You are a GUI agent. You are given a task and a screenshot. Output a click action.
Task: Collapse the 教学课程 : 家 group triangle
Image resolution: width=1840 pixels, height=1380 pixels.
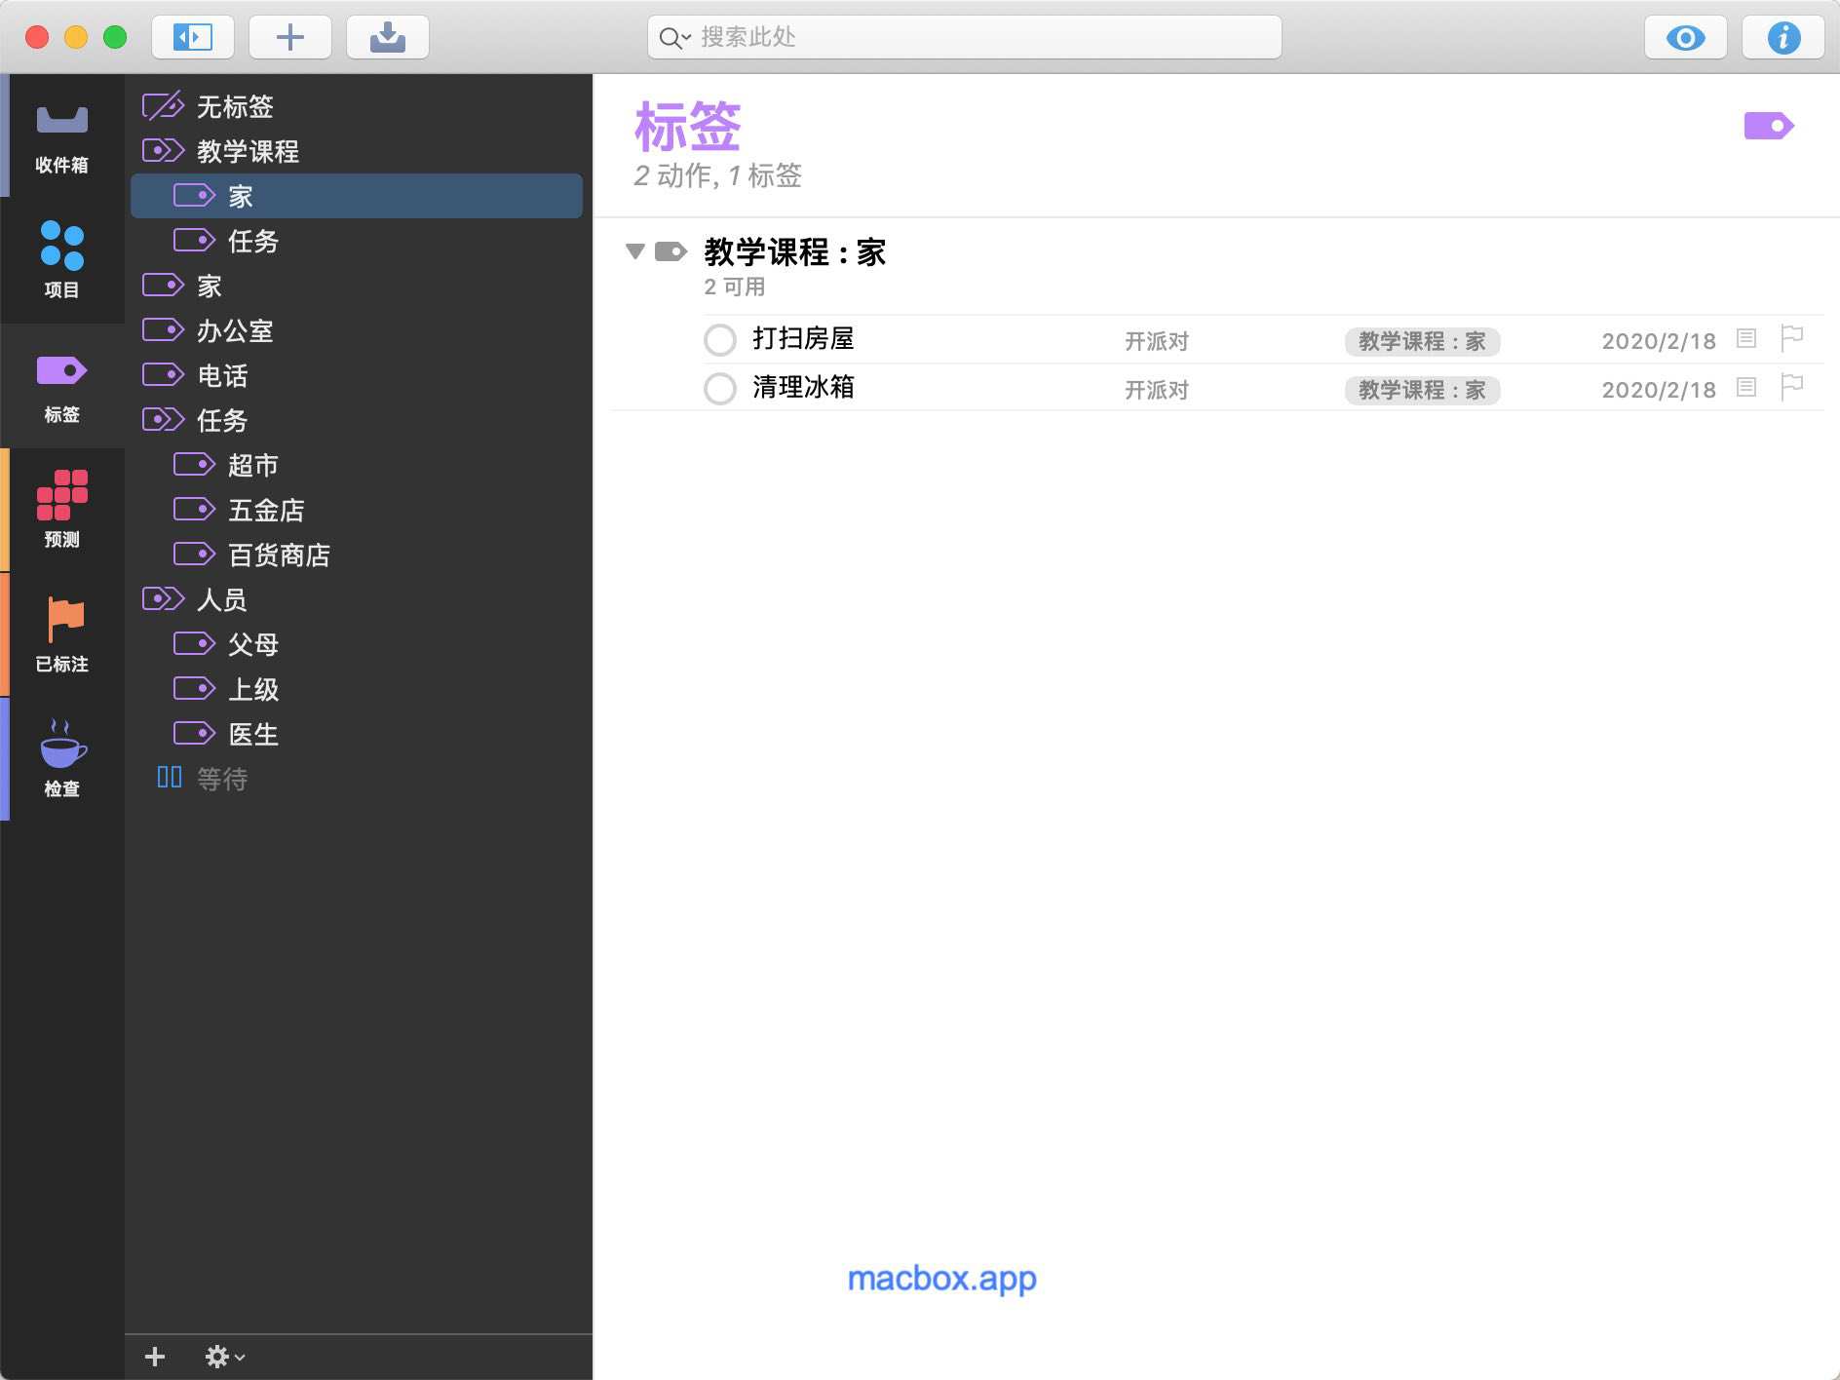(635, 251)
